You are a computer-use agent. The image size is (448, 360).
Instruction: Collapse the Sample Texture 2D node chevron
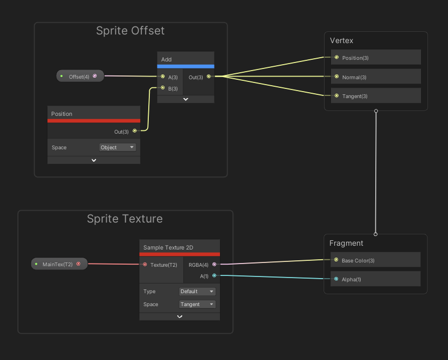click(180, 316)
